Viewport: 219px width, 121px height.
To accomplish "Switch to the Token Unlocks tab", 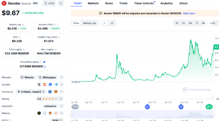I will pyautogui.click(x=144, y=3).
